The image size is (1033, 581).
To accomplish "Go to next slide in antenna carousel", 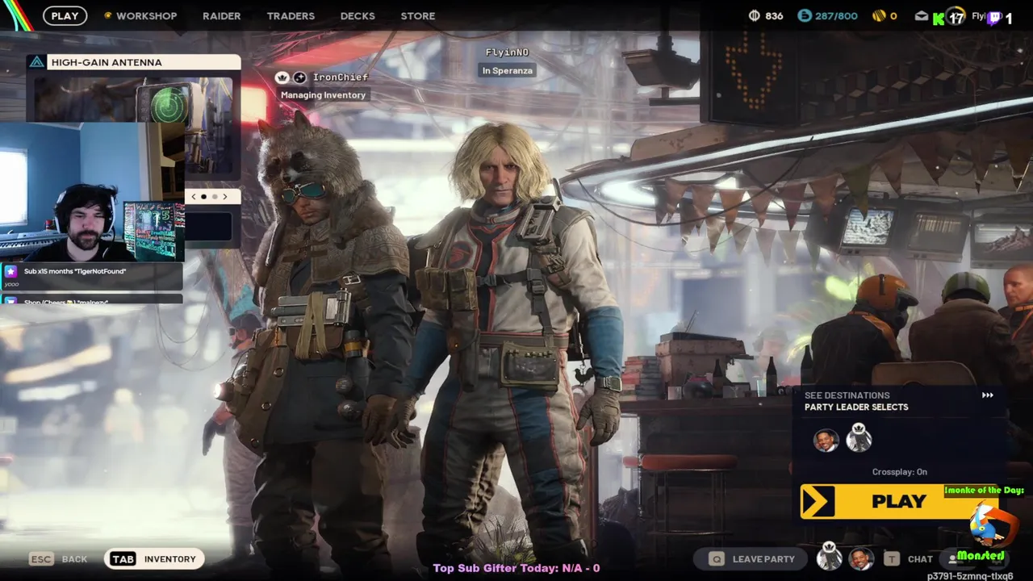I will (x=225, y=197).
